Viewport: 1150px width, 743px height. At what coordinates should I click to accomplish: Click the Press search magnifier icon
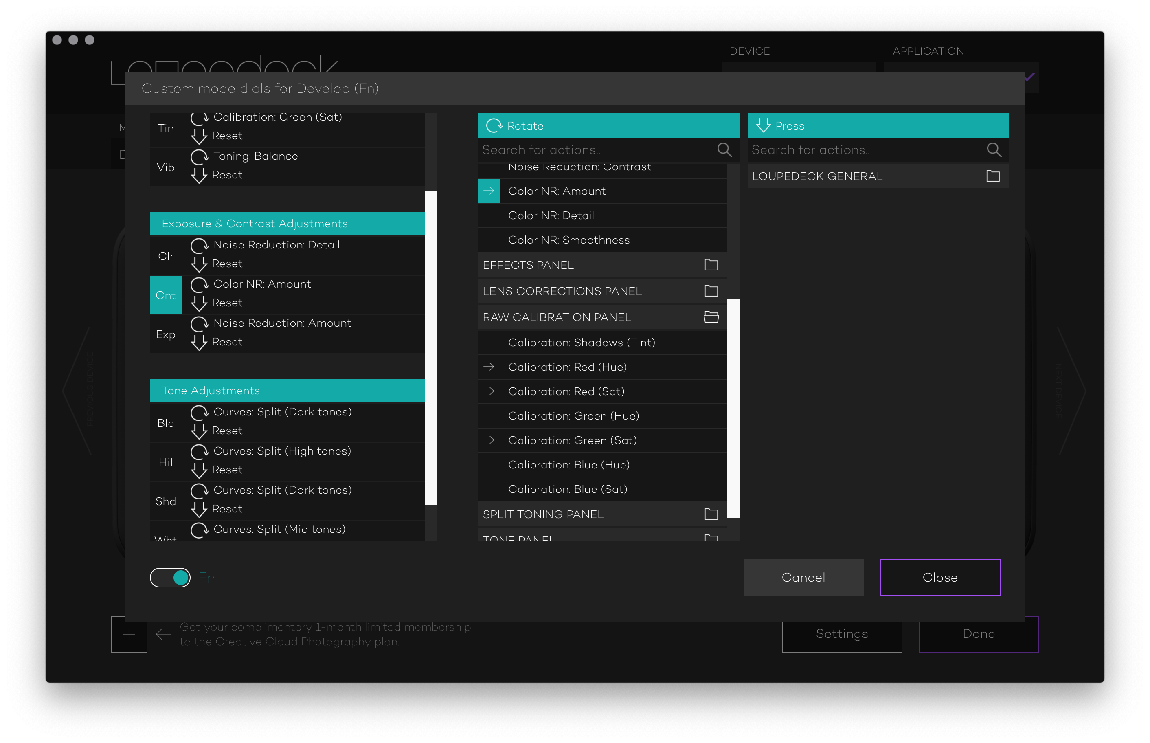(994, 150)
